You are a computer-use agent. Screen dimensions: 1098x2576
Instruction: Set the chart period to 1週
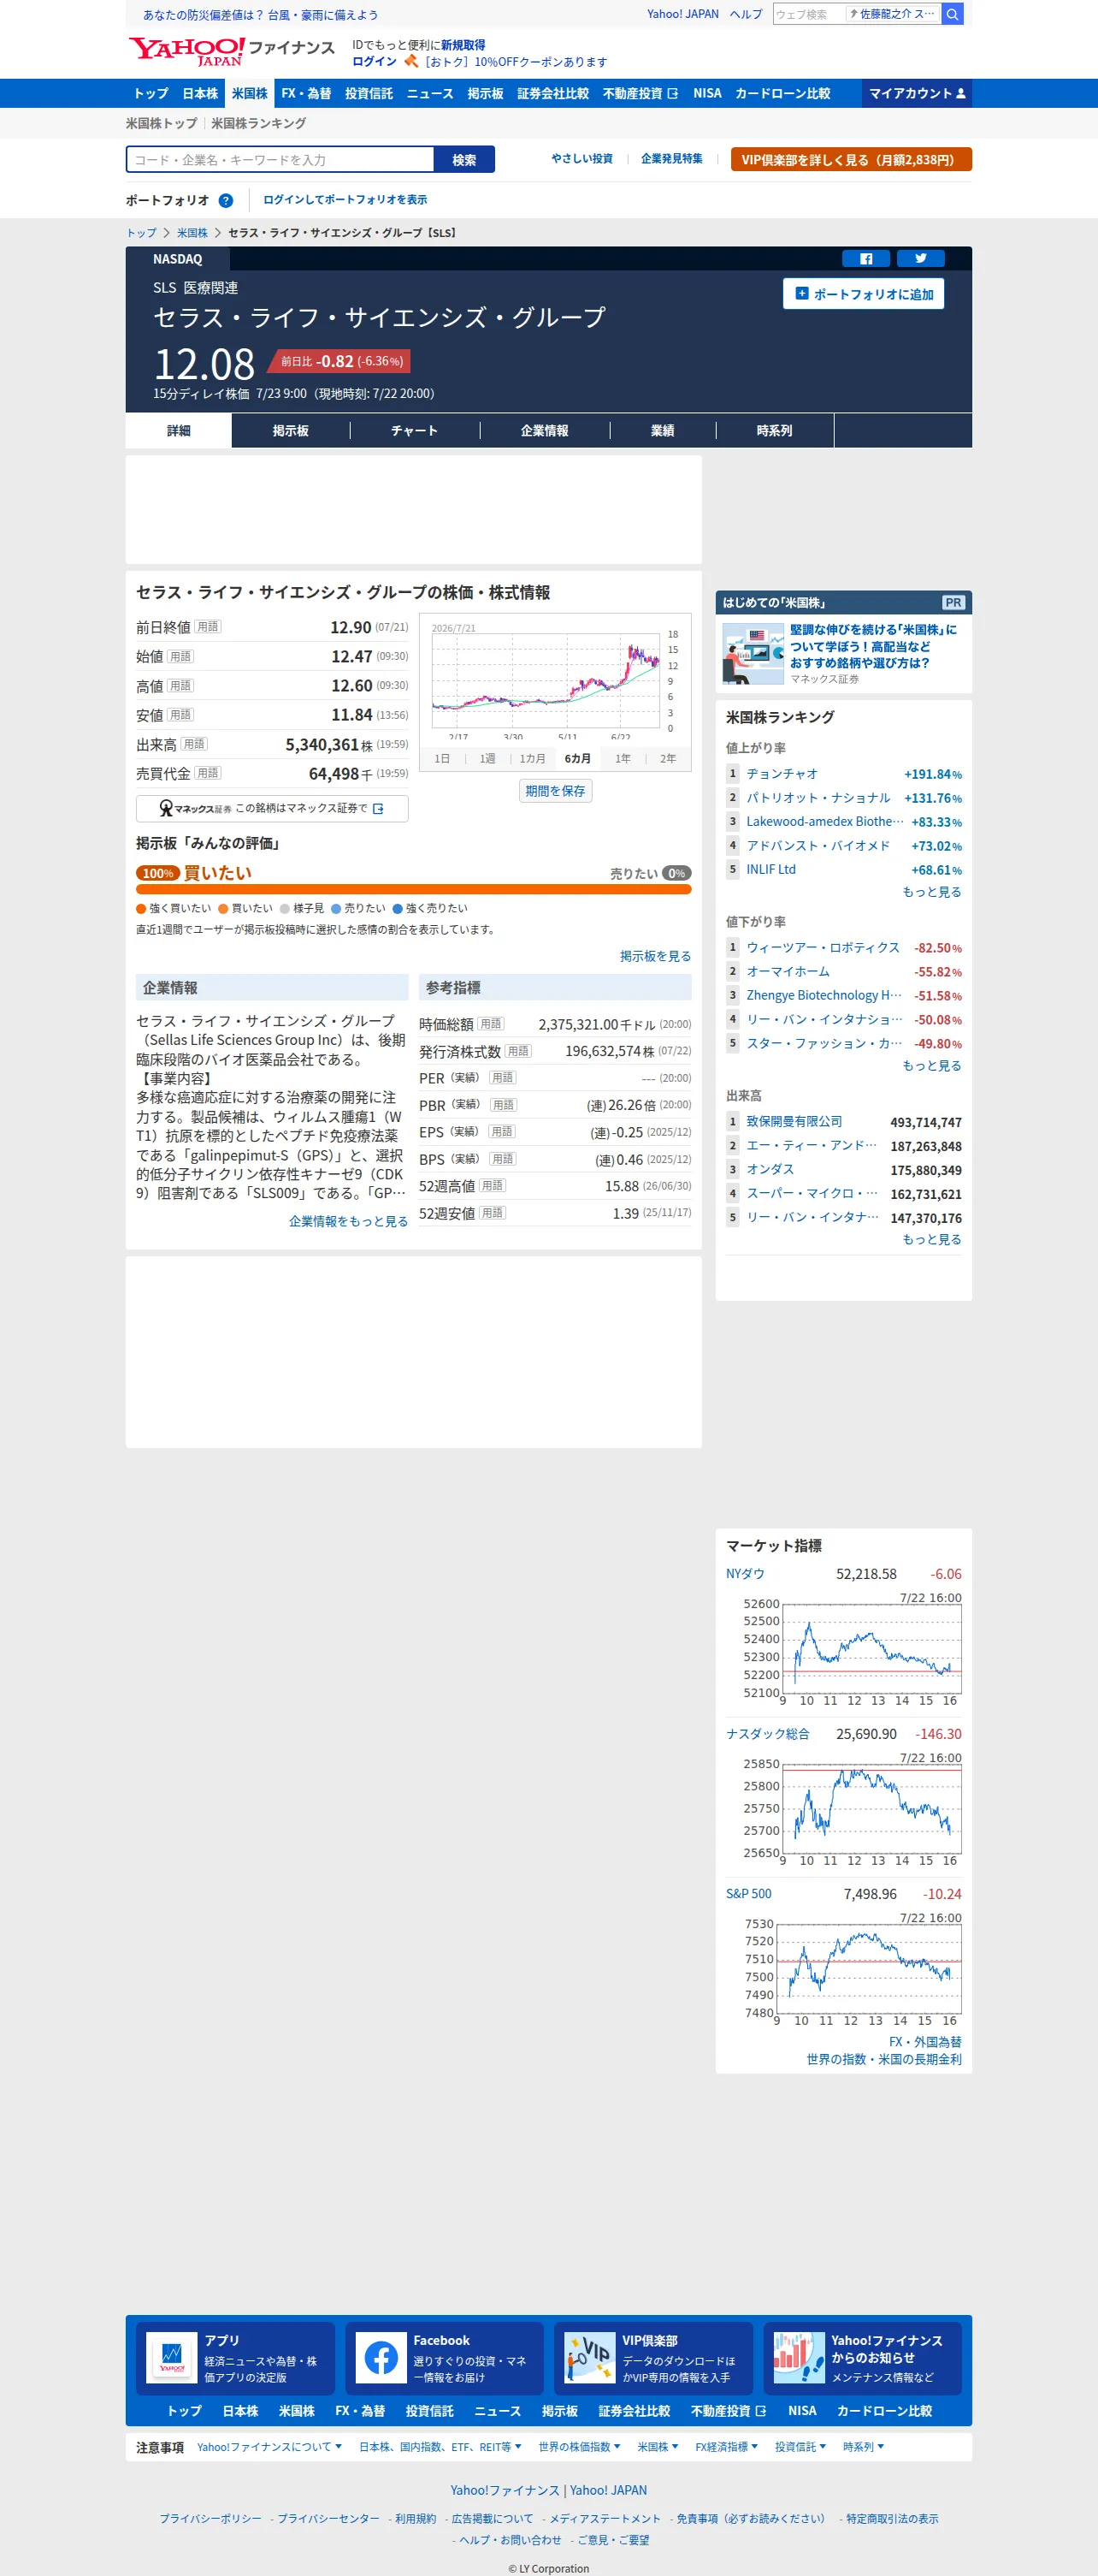coord(487,759)
